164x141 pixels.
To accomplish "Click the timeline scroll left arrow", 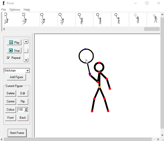I will click(4, 29).
